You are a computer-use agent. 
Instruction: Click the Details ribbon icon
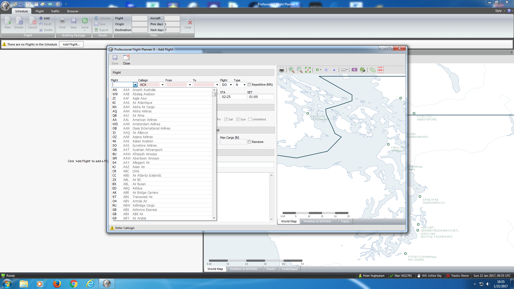(19, 23)
